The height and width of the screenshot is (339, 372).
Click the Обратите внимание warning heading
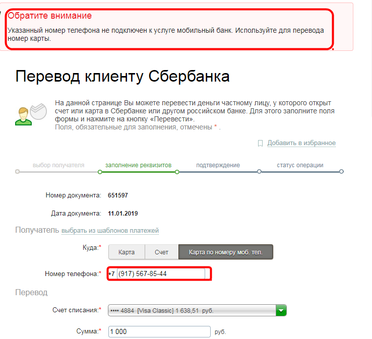pos(49,16)
